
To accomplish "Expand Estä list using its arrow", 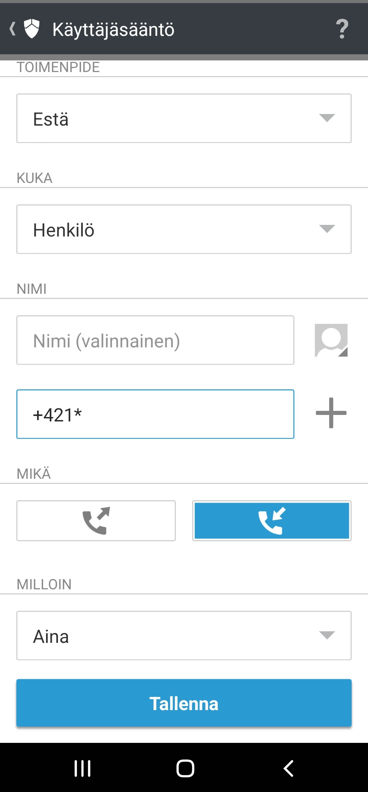I will pyautogui.click(x=327, y=118).
